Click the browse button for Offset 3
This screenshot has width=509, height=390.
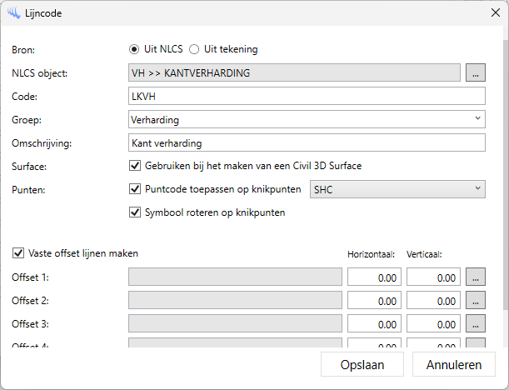point(475,323)
